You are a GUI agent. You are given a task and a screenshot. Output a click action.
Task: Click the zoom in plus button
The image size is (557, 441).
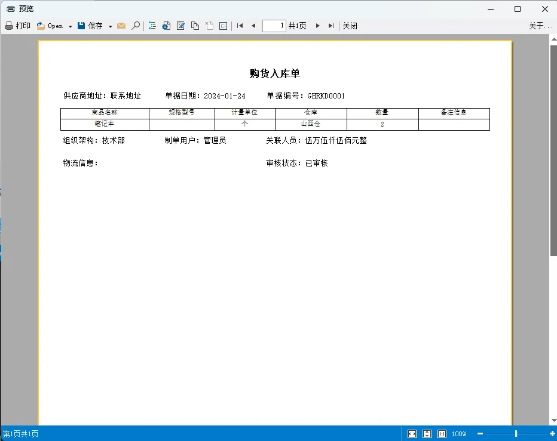point(552,434)
